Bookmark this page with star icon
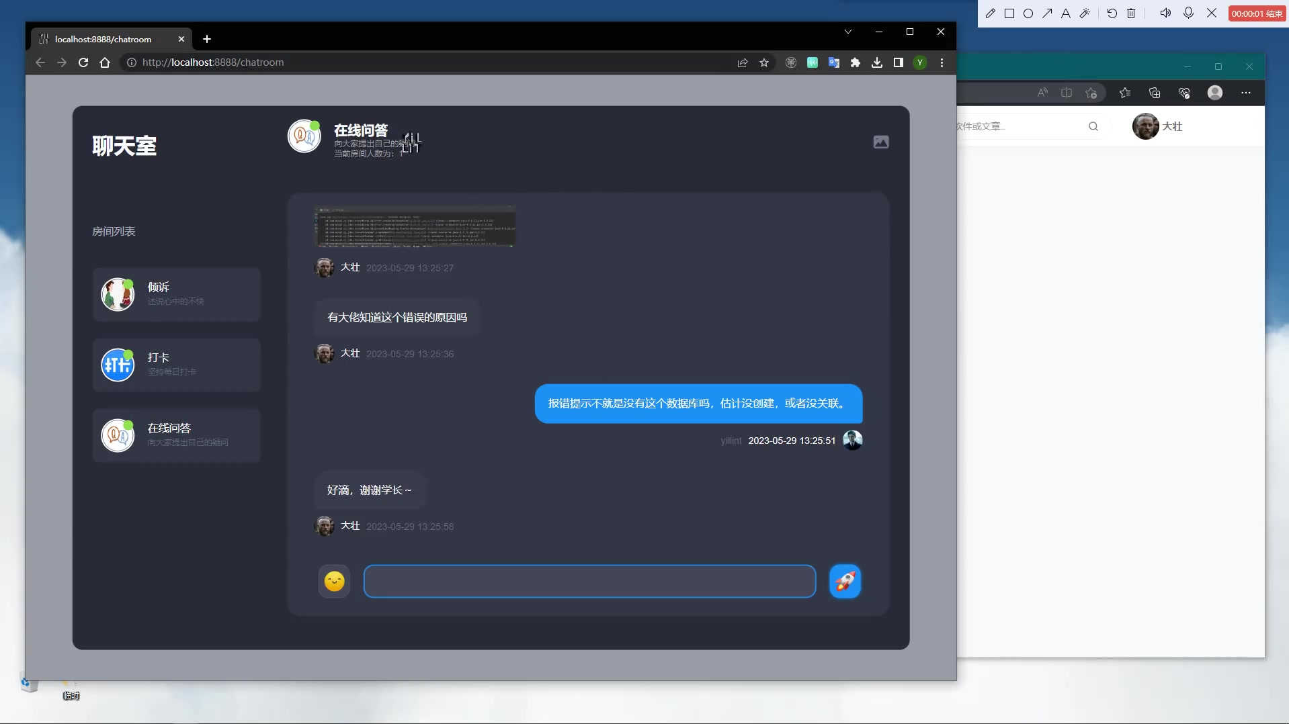Viewport: 1289px width, 724px height. [x=764, y=62]
